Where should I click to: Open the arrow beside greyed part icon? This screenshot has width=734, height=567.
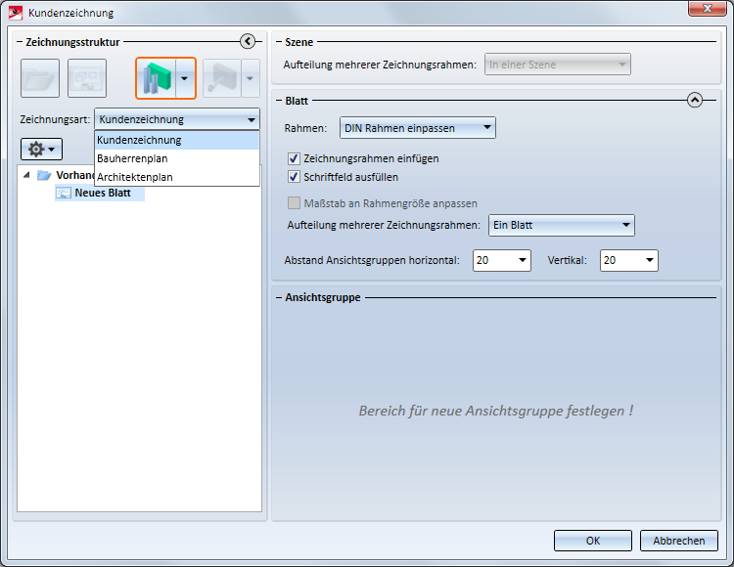click(x=251, y=78)
